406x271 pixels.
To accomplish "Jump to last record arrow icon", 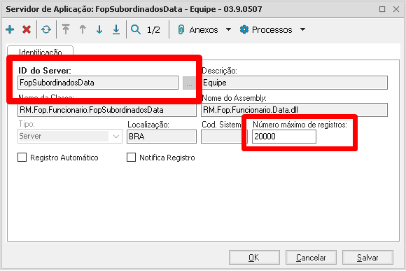I will click(116, 29).
